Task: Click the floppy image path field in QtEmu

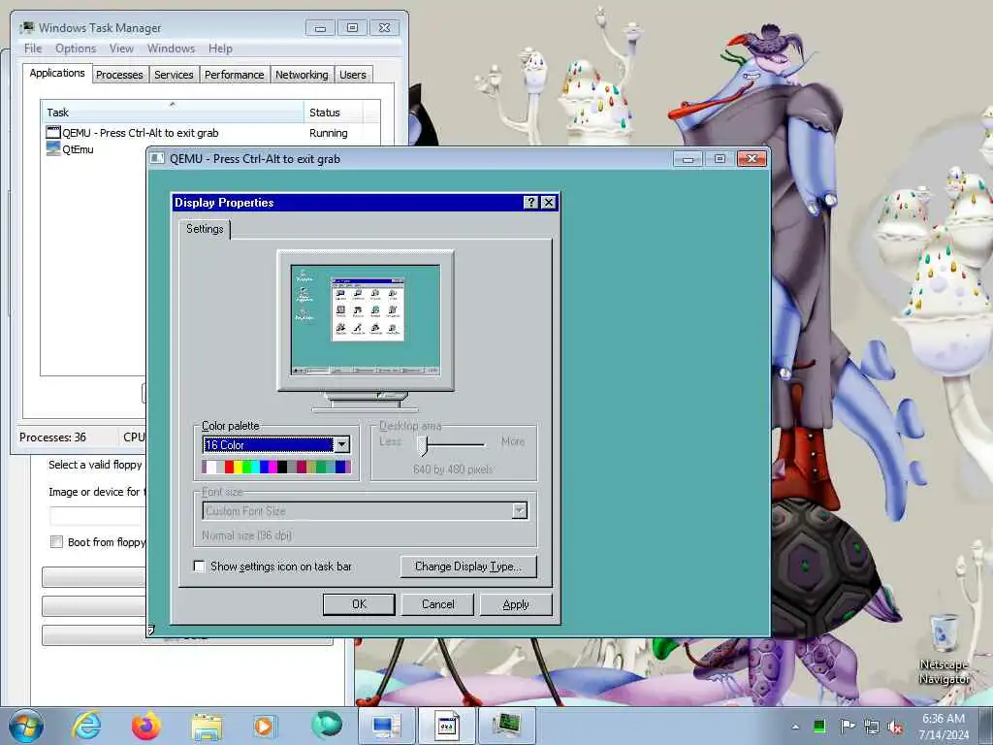Action: pyautogui.click(x=98, y=516)
